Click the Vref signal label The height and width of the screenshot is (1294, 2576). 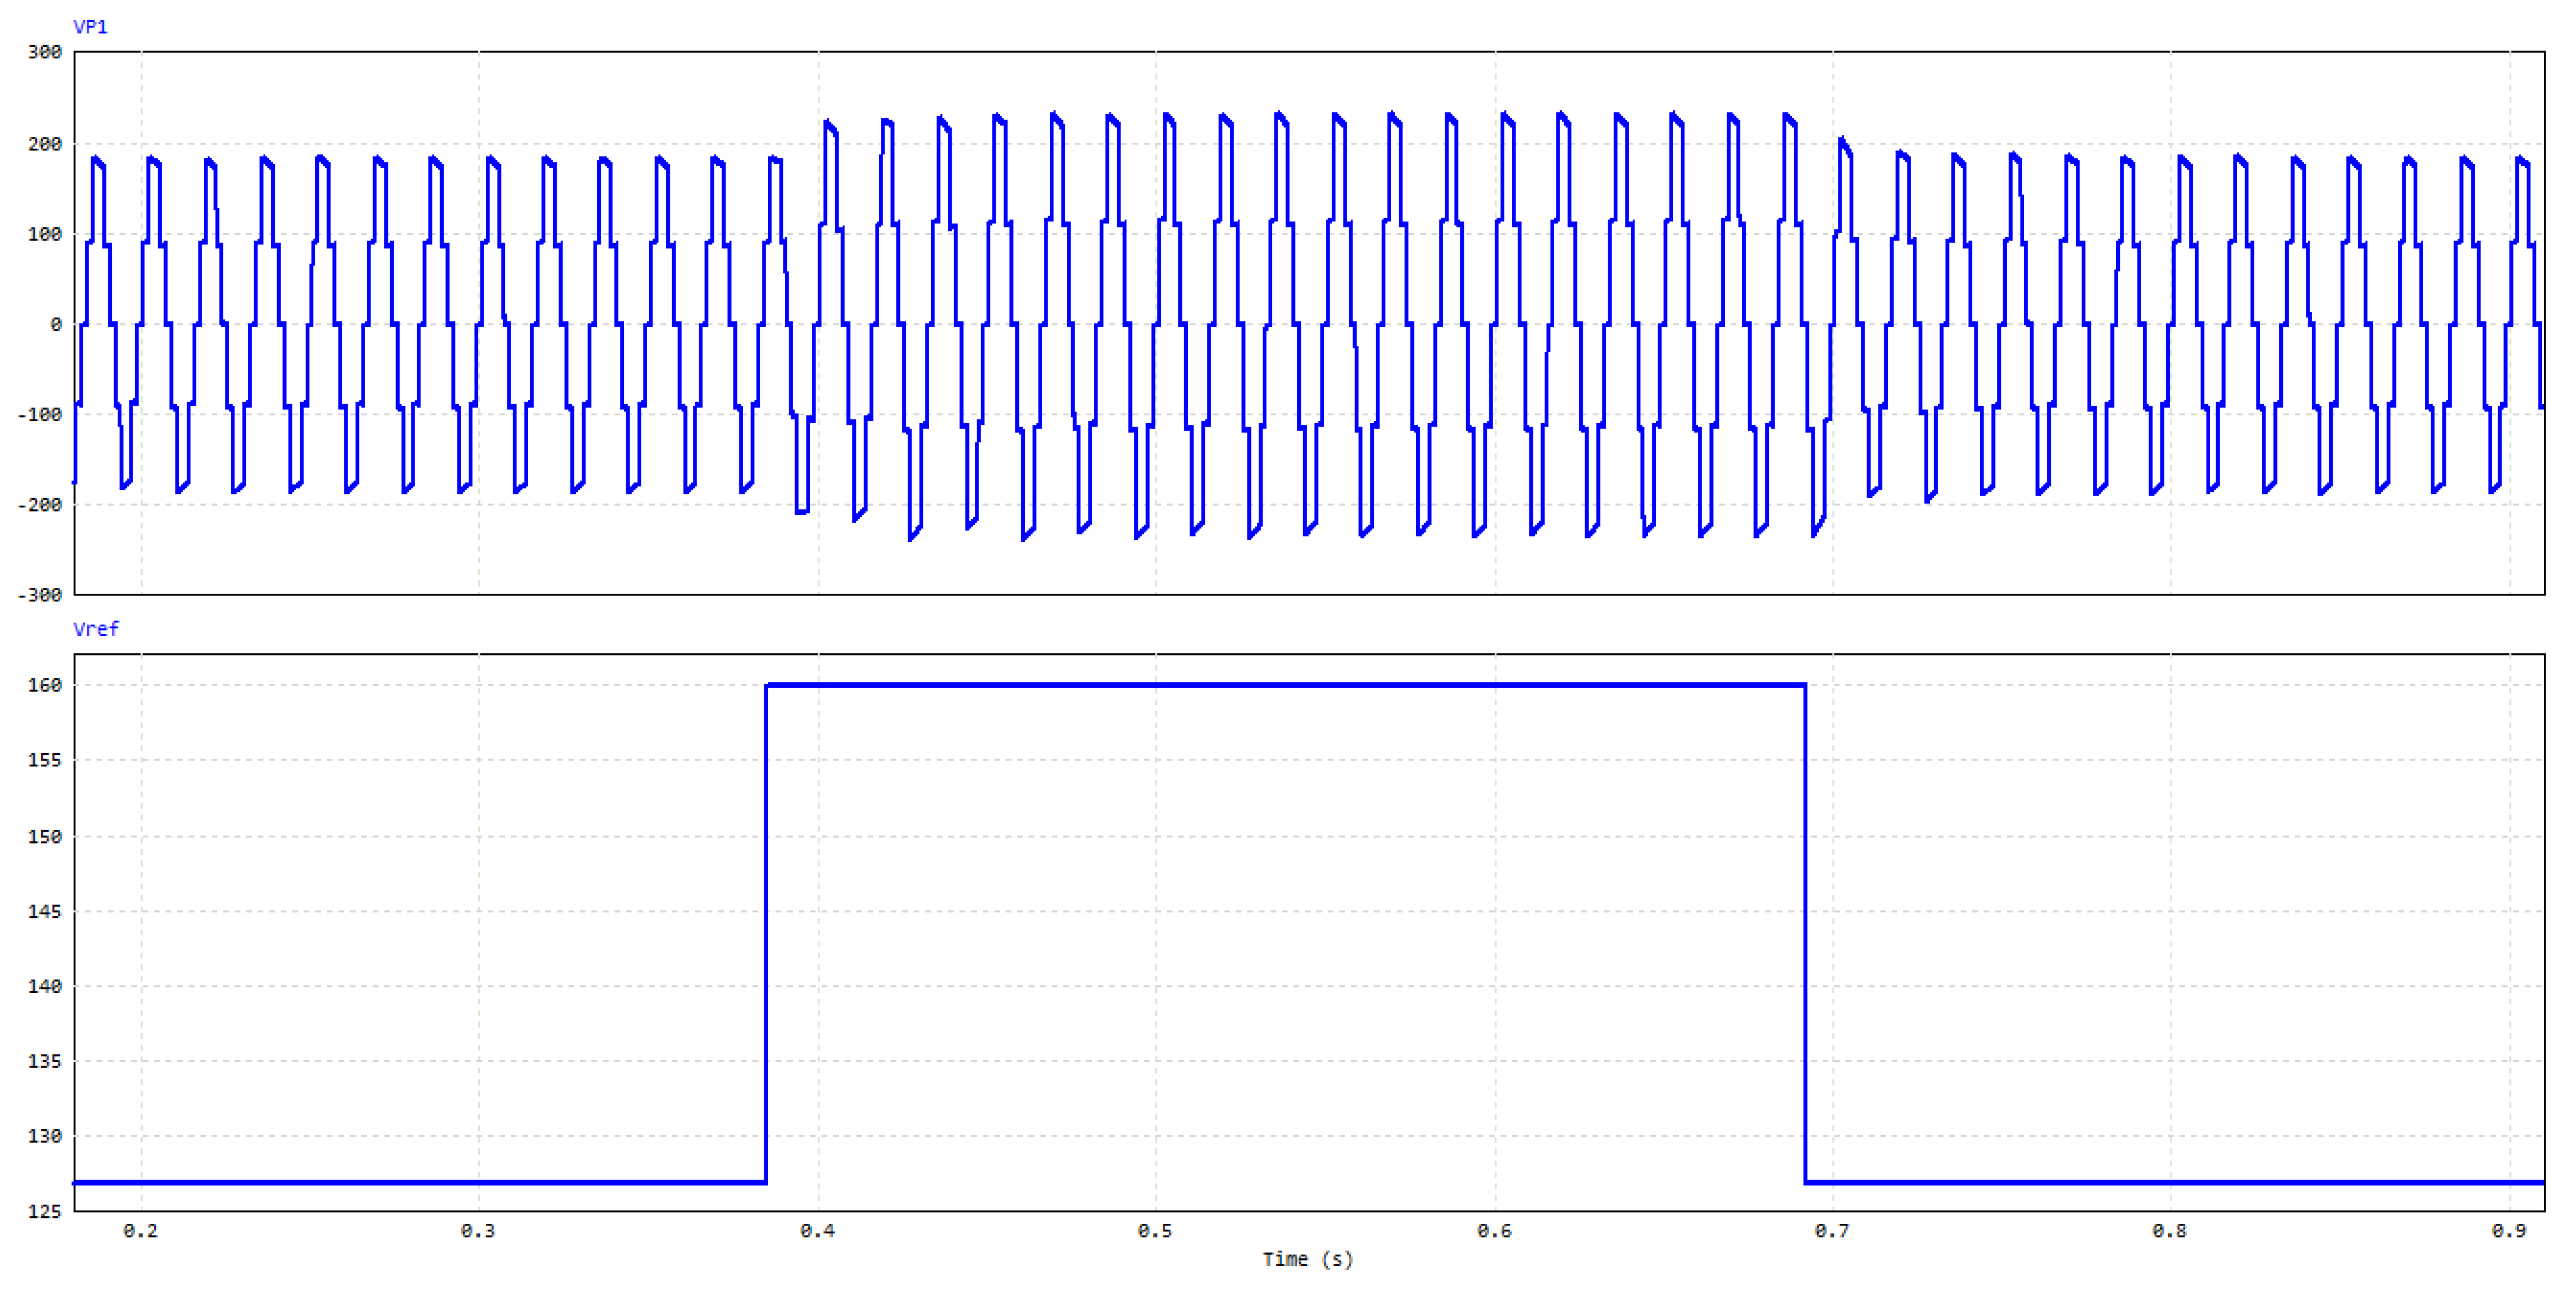pyautogui.click(x=96, y=629)
